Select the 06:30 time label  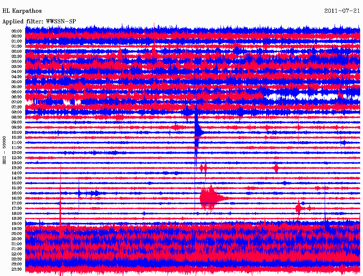click(17, 97)
